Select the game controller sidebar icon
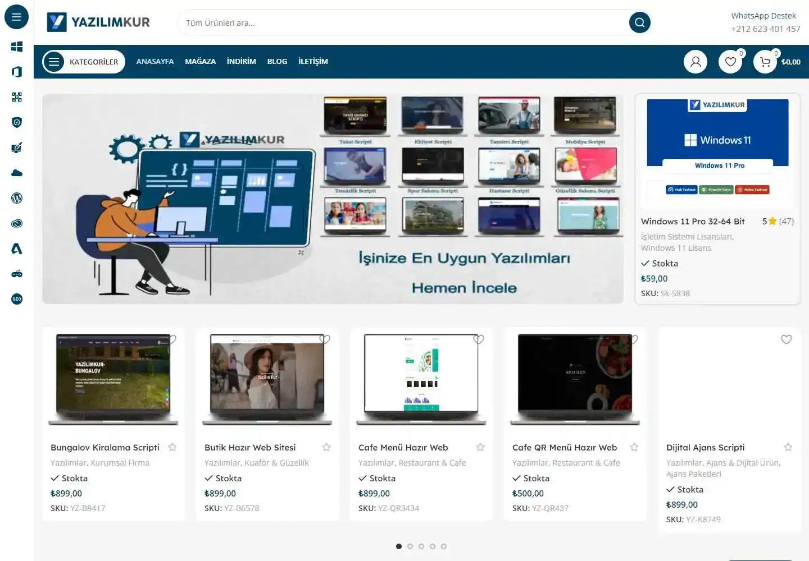The width and height of the screenshot is (809, 561). pyautogui.click(x=17, y=274)
